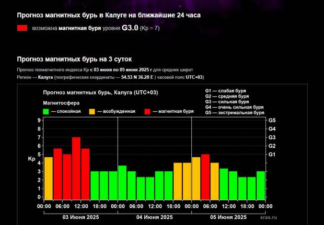Select the "04 Июня 2025" date label

coord(155,217)
